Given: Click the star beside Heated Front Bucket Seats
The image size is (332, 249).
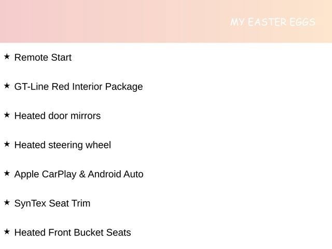Looking at the screenshot, I should [x=7, y=231].
